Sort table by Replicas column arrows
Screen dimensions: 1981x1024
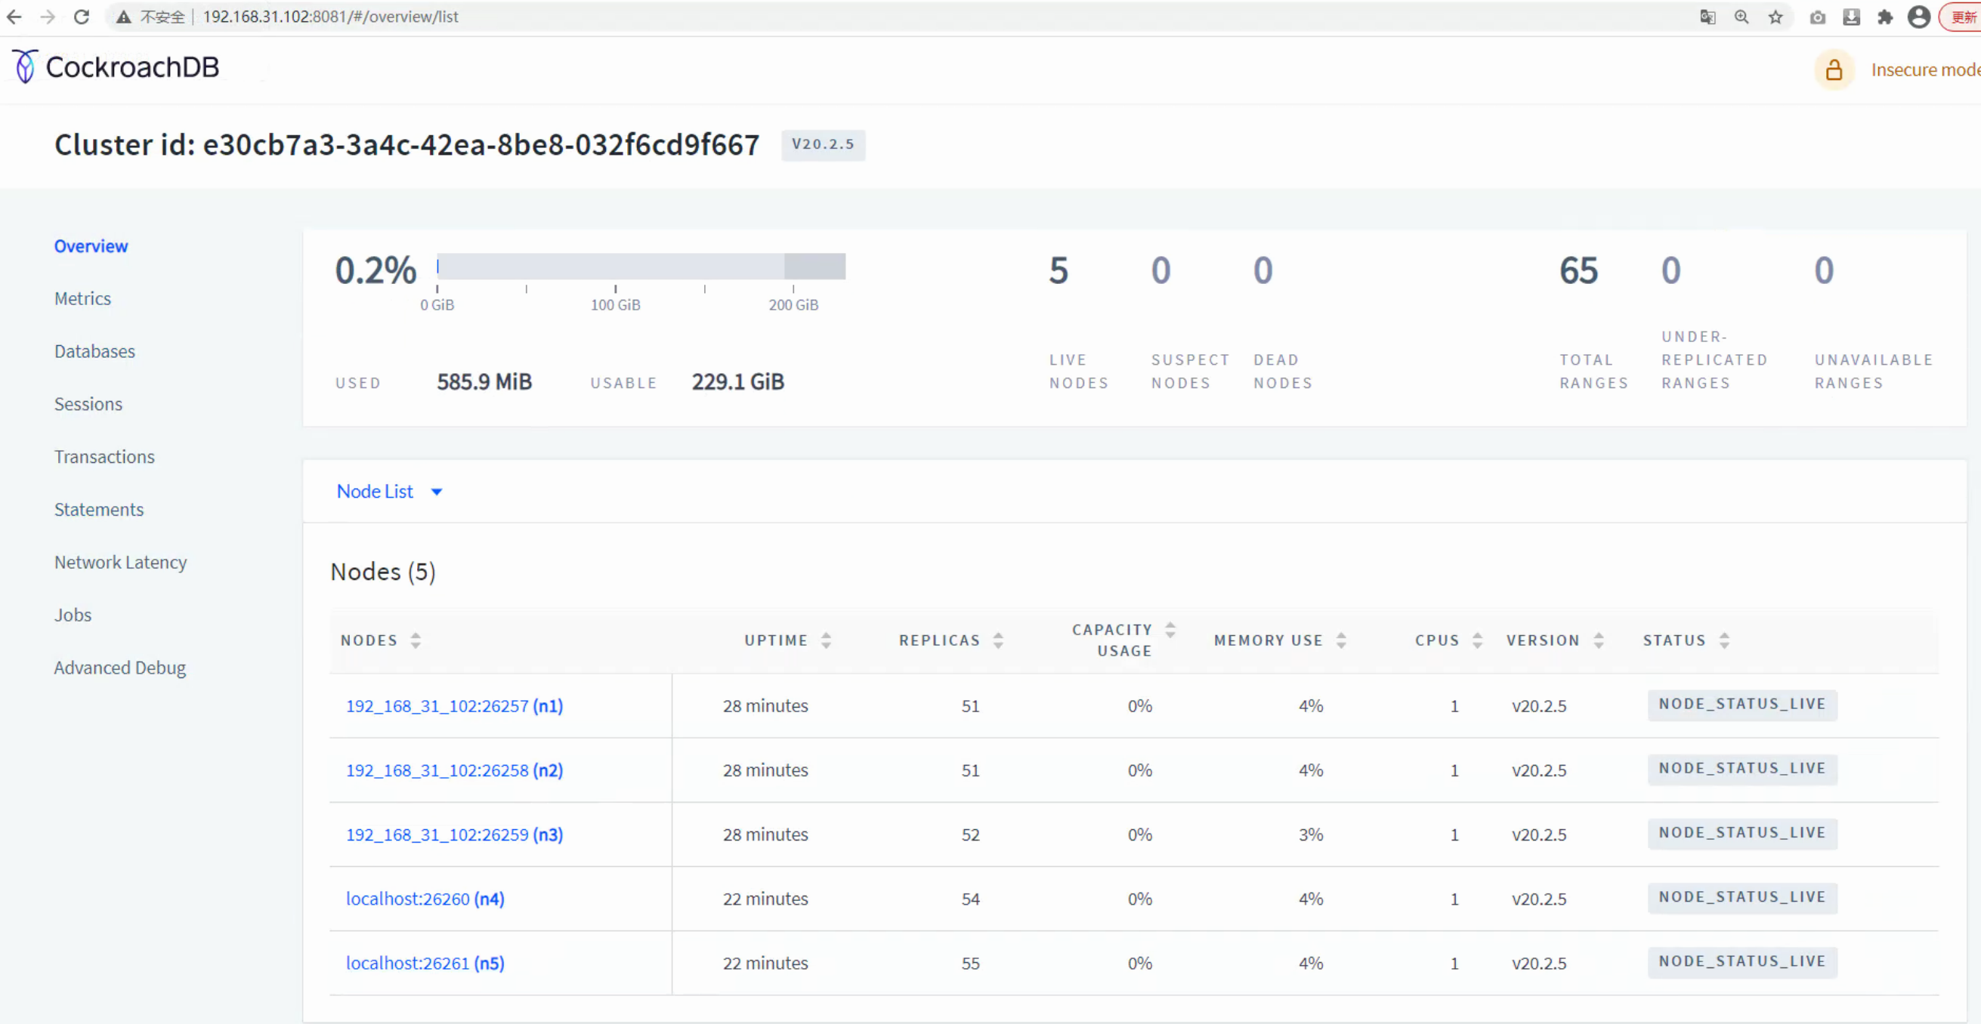[x=997, y=641]
